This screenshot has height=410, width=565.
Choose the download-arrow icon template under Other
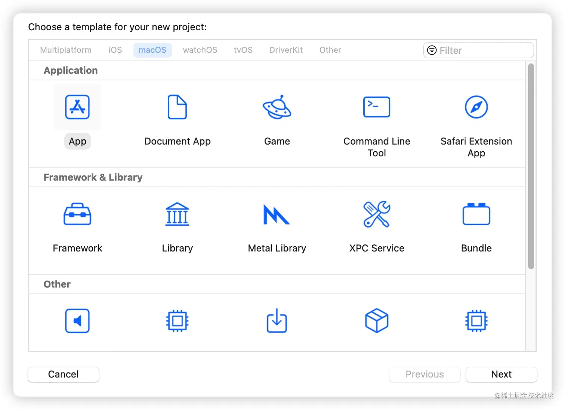277,320
